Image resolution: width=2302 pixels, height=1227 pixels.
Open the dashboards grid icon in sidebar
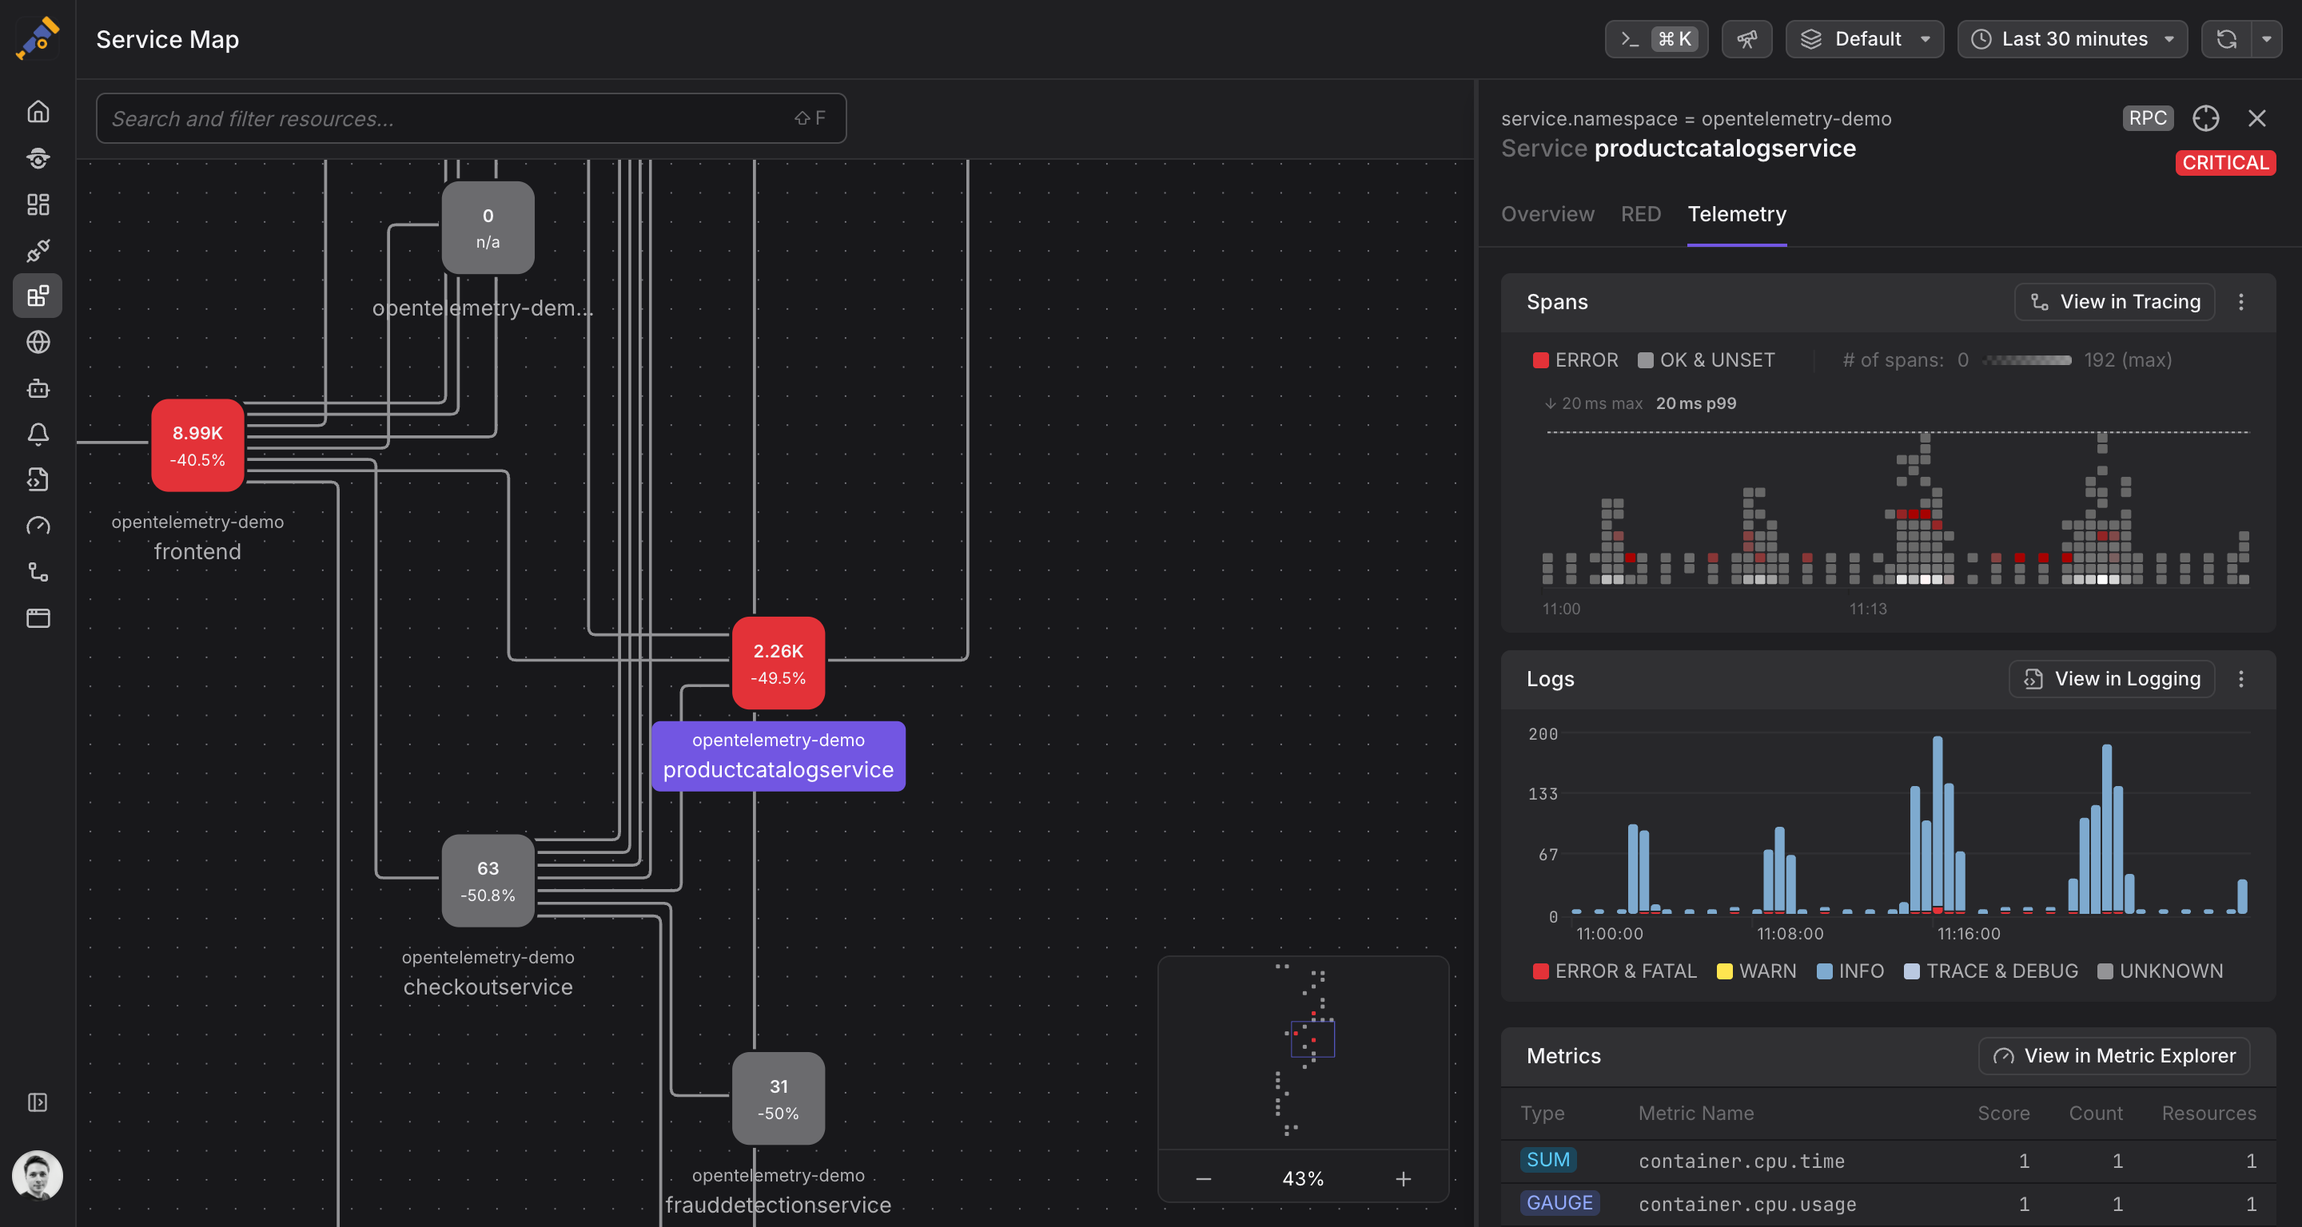coord(38,204)
